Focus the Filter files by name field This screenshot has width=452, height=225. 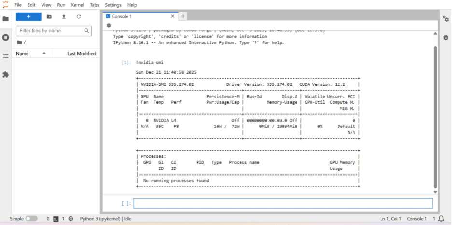54,31
